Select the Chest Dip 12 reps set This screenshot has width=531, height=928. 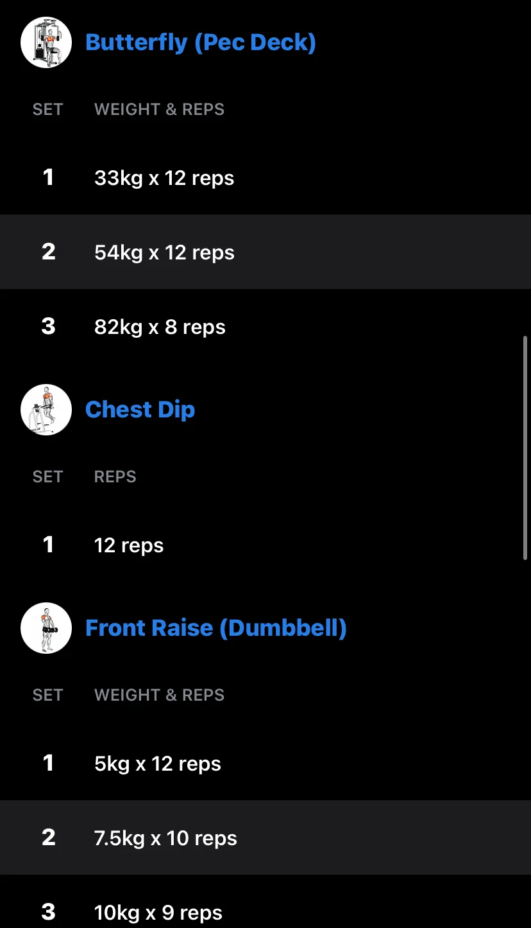265,545
